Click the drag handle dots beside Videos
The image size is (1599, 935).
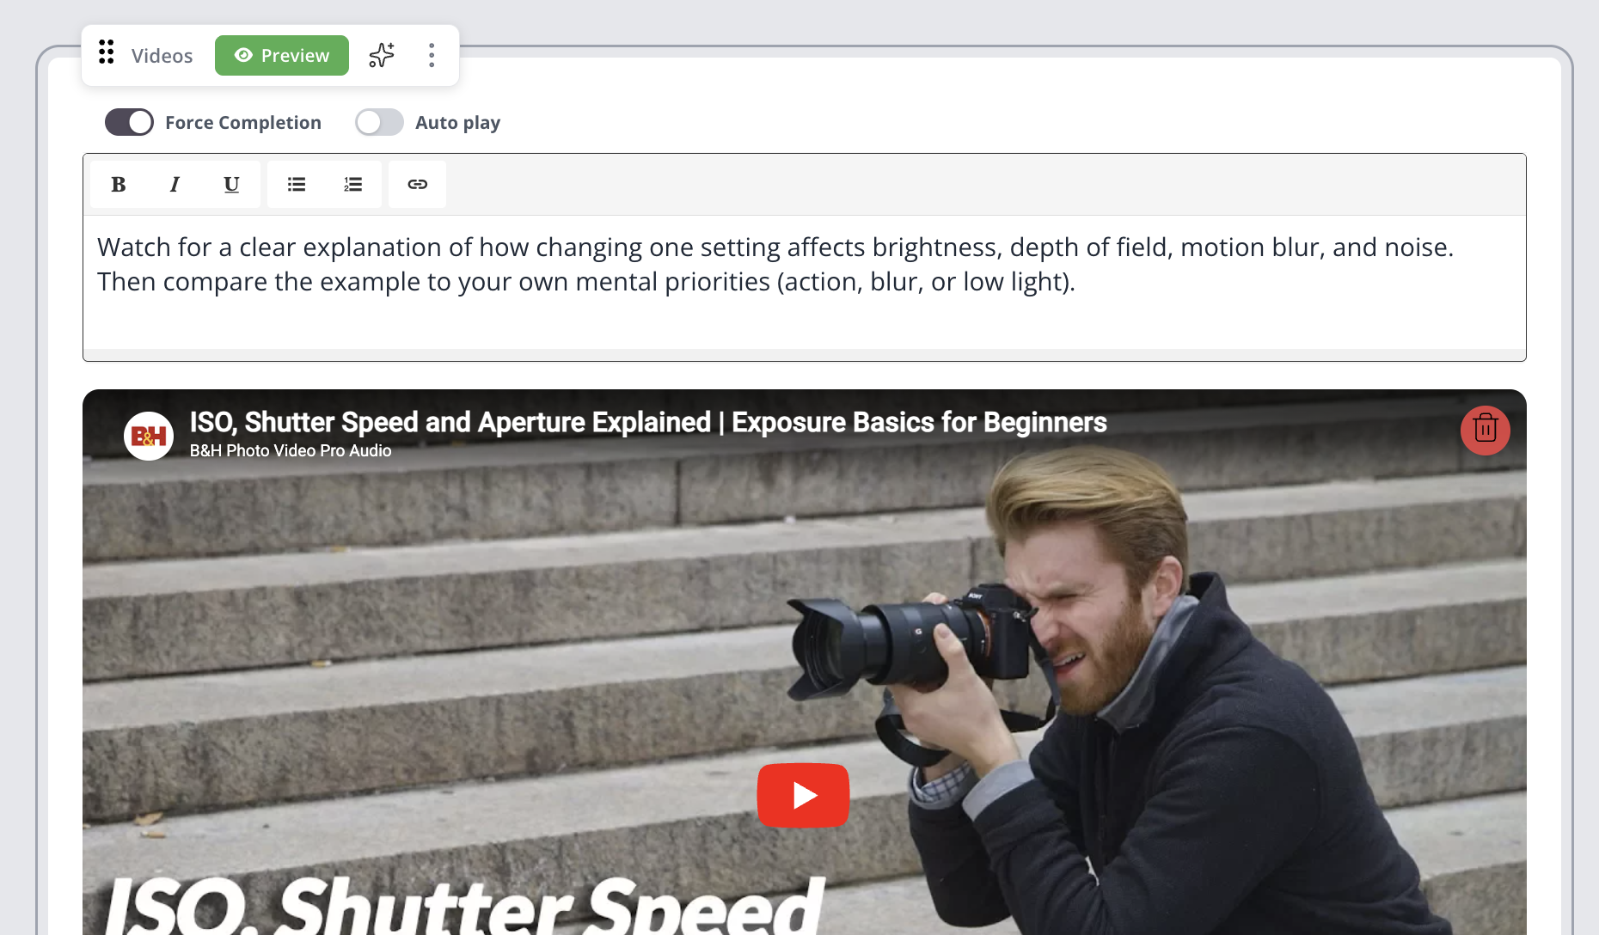pyautogui.click(x=106, y=52)
